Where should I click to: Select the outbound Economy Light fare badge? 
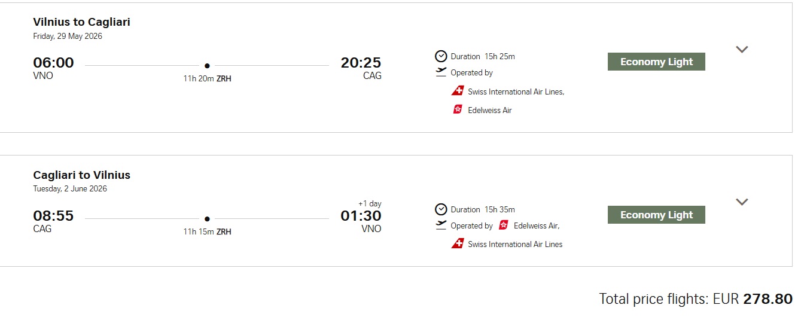coord(656,62)
